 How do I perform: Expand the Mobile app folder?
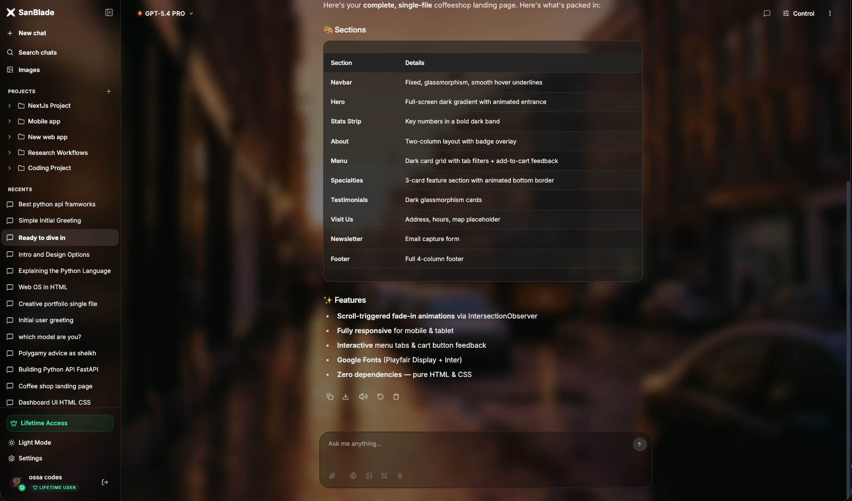pyautogui.click(x=9, y=121)
